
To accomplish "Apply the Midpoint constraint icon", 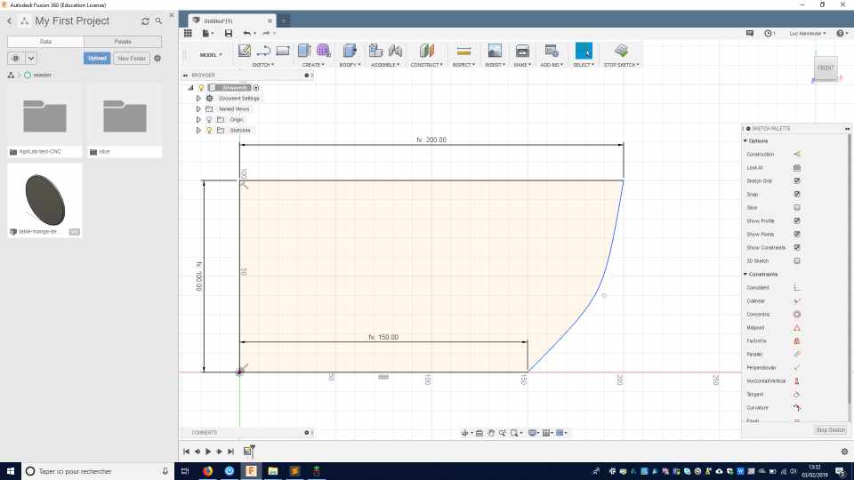I will click(797, 328).
